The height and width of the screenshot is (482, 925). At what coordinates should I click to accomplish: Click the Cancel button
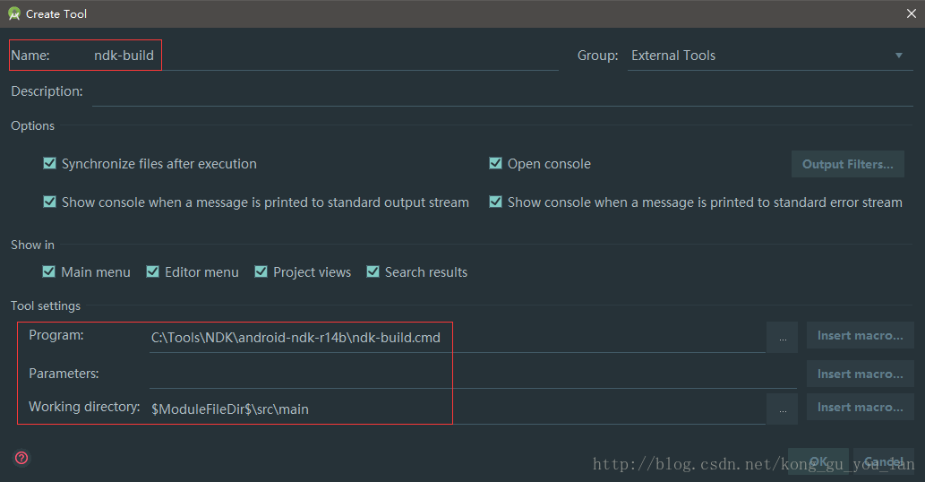pyautogui.click(x=884, y=461)
